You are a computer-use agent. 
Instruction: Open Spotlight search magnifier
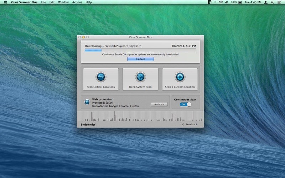coord(273,2)
